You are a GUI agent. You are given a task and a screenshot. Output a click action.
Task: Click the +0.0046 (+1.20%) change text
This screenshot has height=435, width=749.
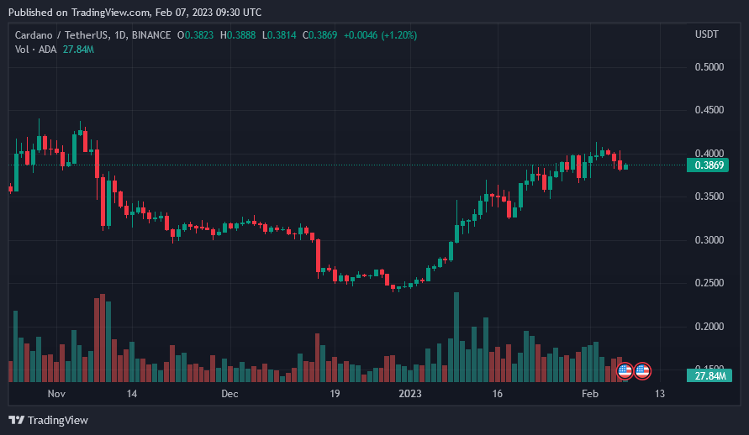pos(380,35)
